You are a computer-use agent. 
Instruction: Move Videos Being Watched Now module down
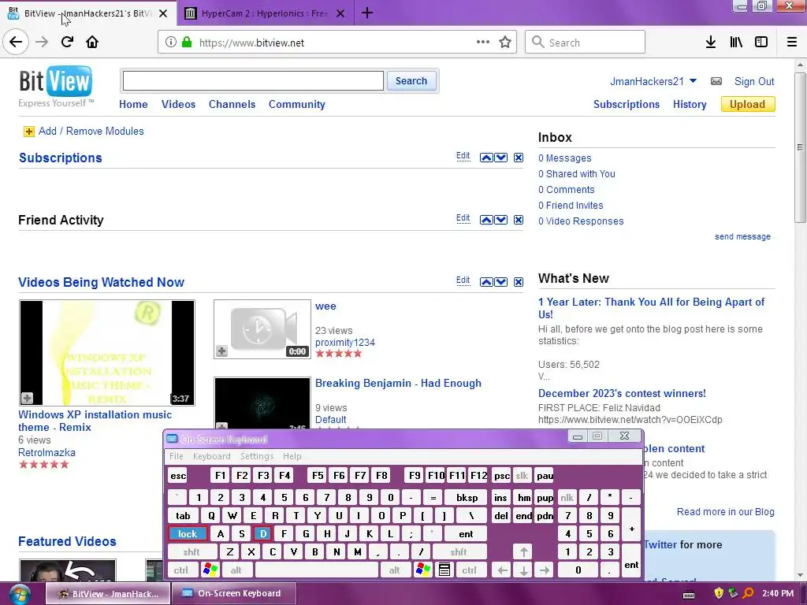click(500, 282)
